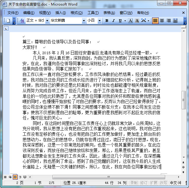Open the Styles and Formatting pane icon

[22, 21]
